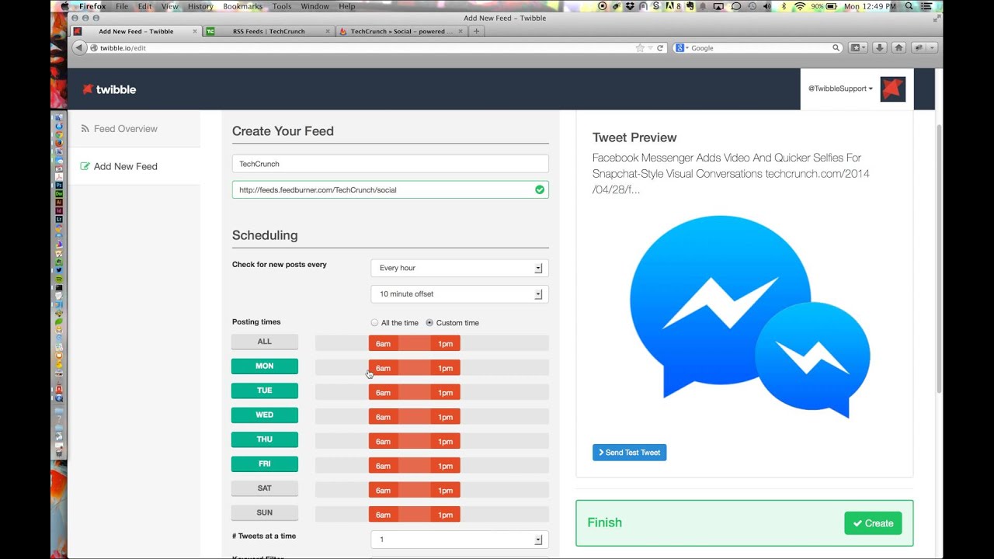The width and height of the screenshot is (994, 559).
Task: Go to the Firefox home page button
Action: tap(898, 48)
